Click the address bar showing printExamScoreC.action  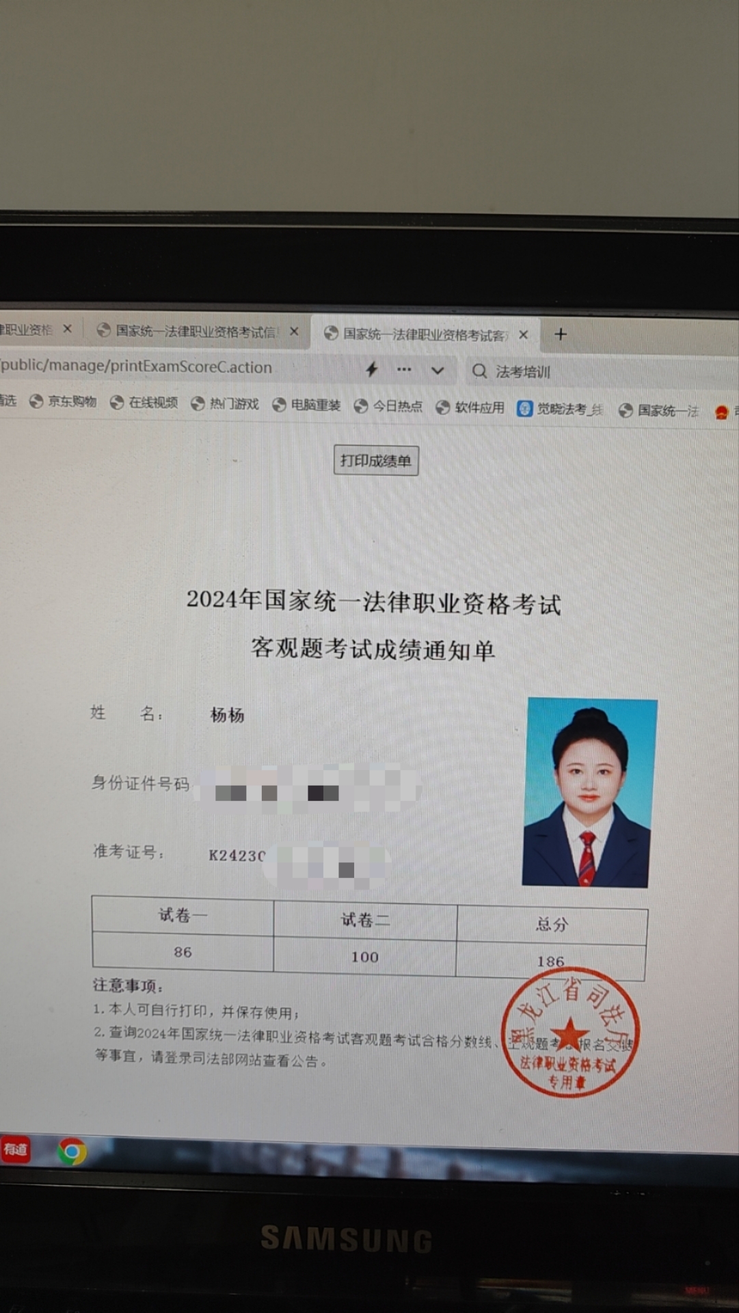coord(137,367)
